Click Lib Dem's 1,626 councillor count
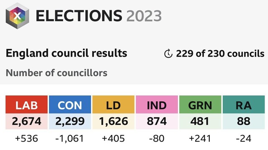Image resolution: width=268 pixels, height=150 pixels. pos(113,121)
